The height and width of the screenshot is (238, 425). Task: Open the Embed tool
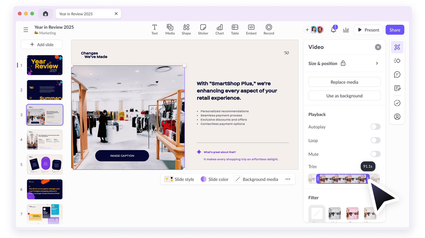251,30
